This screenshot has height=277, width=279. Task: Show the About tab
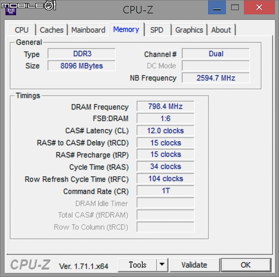[x=221, y=30]
